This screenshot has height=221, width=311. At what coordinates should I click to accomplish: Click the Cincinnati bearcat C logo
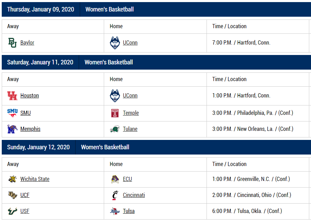pyautogui.click(x=115, y=195)
